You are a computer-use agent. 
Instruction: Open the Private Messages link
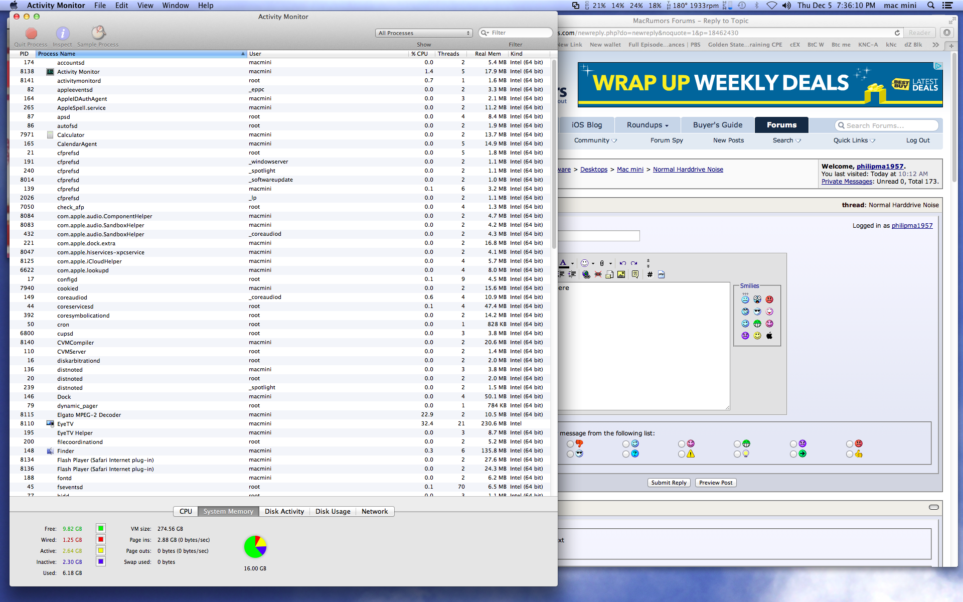point(847,182)
